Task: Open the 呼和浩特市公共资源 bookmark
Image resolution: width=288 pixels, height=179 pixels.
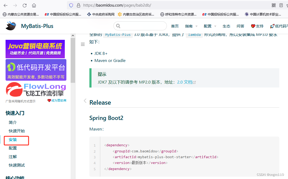Action: 178,14
